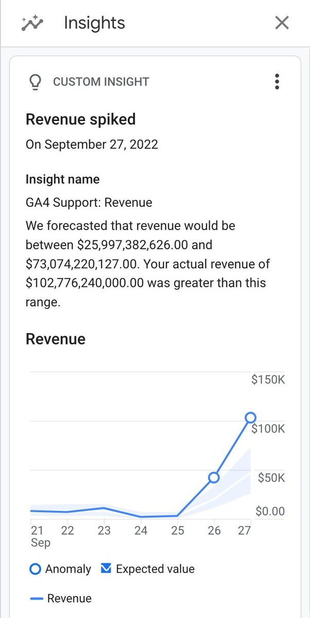
Task: Click the "GA4 Support: Revenue" insight name
Action: [89, 202]
